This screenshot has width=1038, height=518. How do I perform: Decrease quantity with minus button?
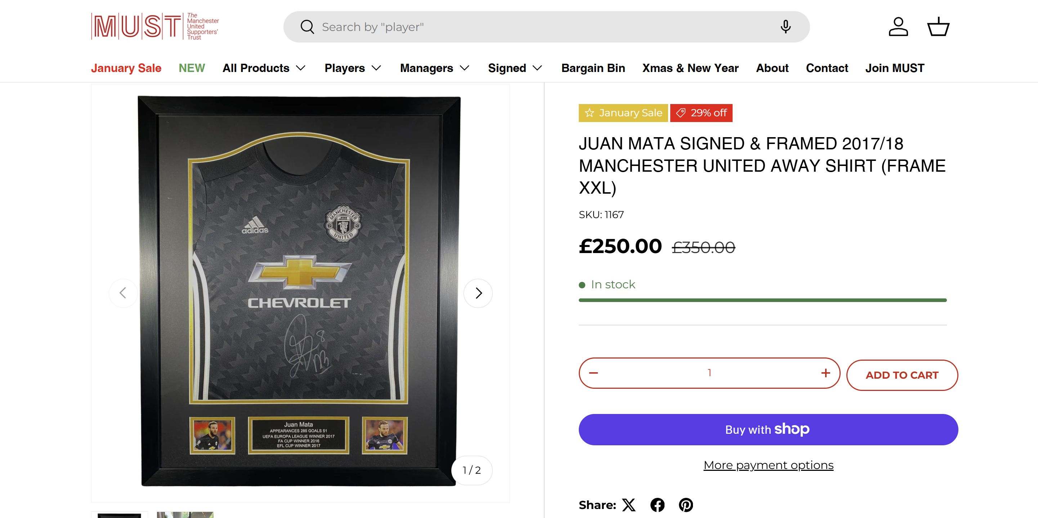coord(593,373)
